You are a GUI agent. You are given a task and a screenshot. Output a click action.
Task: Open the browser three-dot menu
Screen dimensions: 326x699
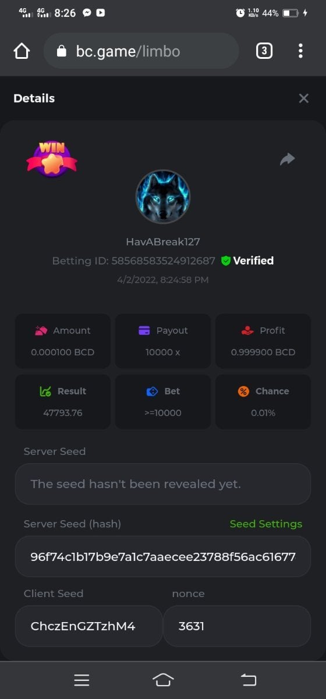click(x=300, y=51)
